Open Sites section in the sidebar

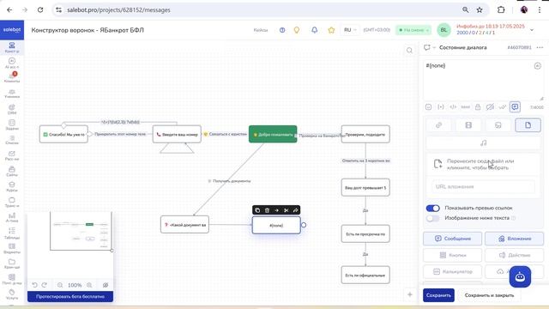[12, 172]
